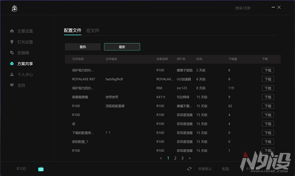295x176 pixels.
Task: Open lighting settings bulb icon
Action: [x=12, y=42]
